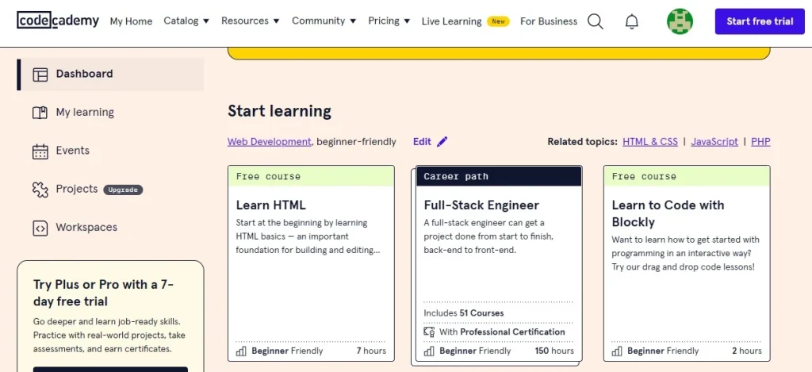Screen dimensions: 812x372
Task: Click the Career path label on card
Action: tap(456, 176)
